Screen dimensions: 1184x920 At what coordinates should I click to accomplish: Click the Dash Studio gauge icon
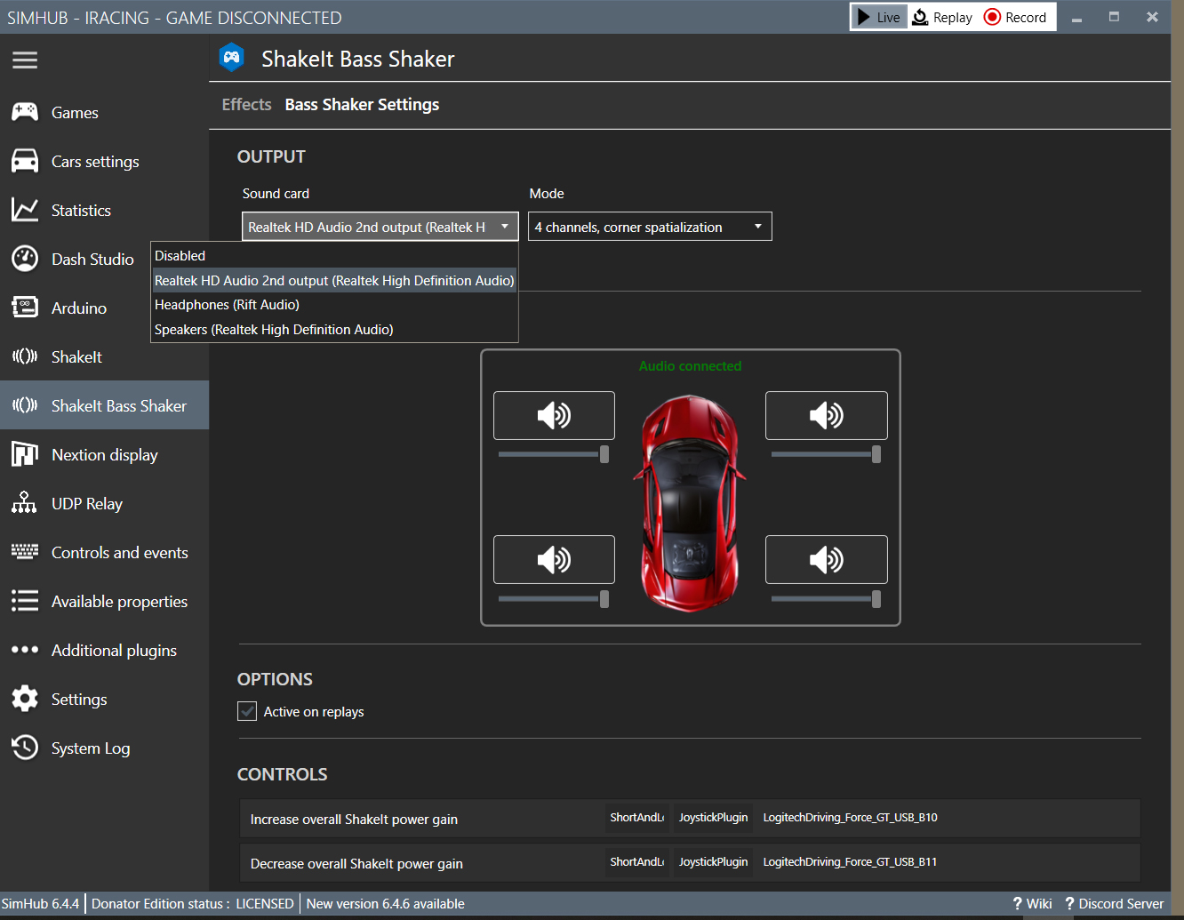tap(25, 259)
